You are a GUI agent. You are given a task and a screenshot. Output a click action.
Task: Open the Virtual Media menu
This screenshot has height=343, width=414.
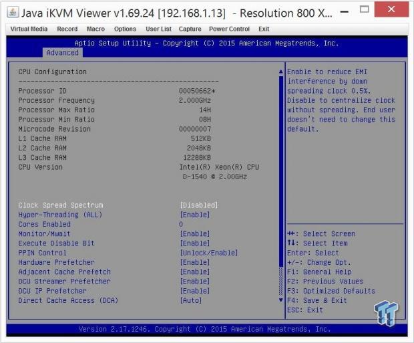(x=29, y=29)
